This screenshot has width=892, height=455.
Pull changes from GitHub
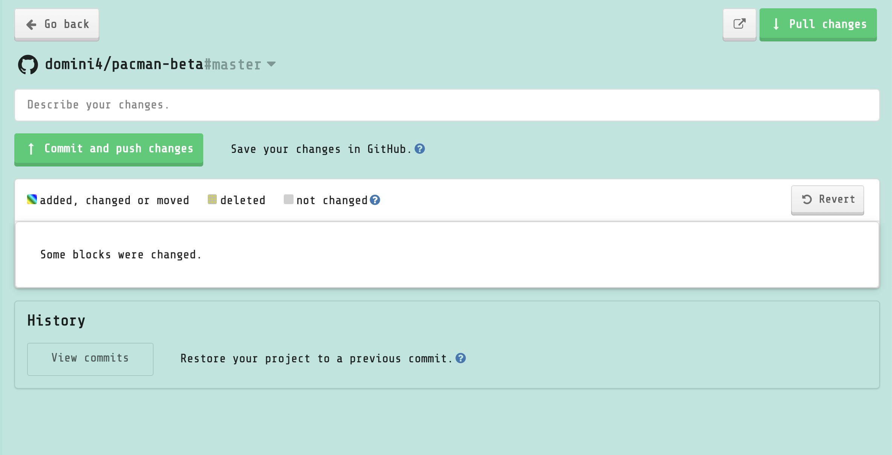click(818, 24)
